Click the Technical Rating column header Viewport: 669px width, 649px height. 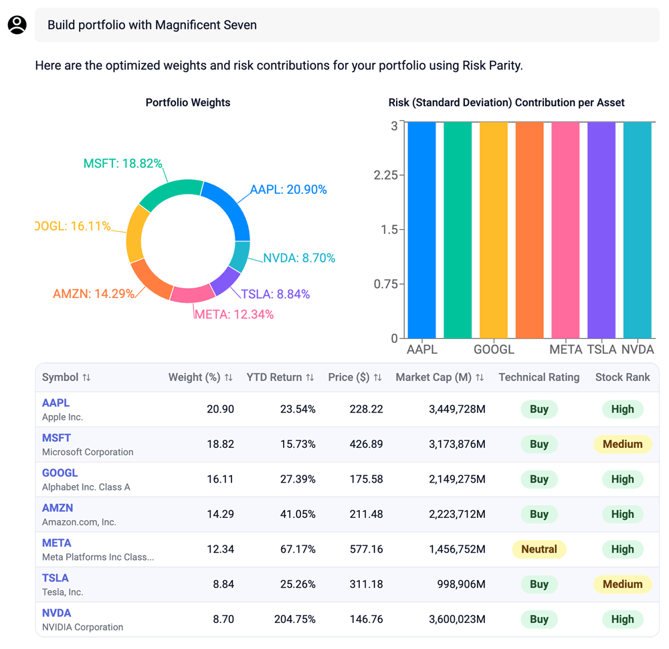tap(539, 378)
